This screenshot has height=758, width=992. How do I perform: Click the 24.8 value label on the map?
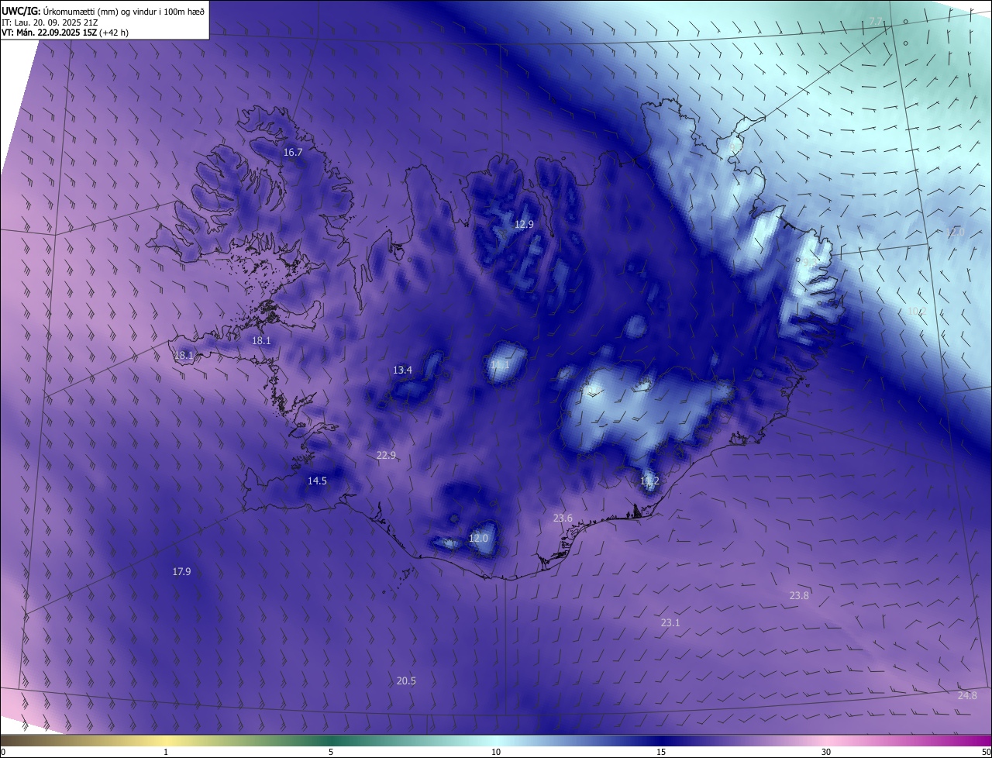pyautogui.click(x=967, y=696)
